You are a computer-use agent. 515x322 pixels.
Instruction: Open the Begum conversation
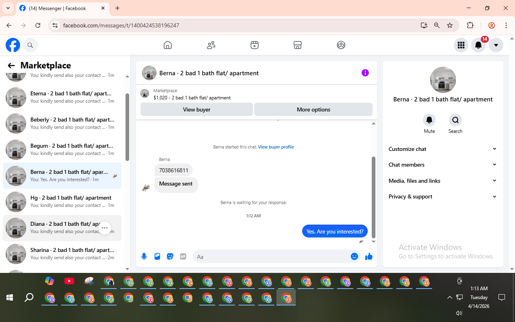coord(62,150)
